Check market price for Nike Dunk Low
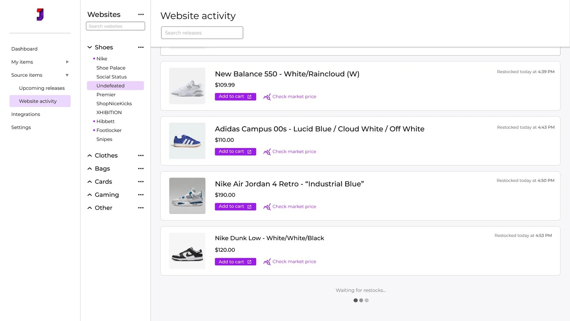This screenshot has width=570, height=321. (294, 262)
